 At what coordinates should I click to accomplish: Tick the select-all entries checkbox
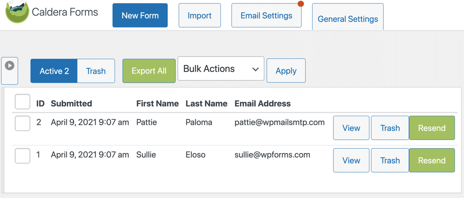(22, 102)
